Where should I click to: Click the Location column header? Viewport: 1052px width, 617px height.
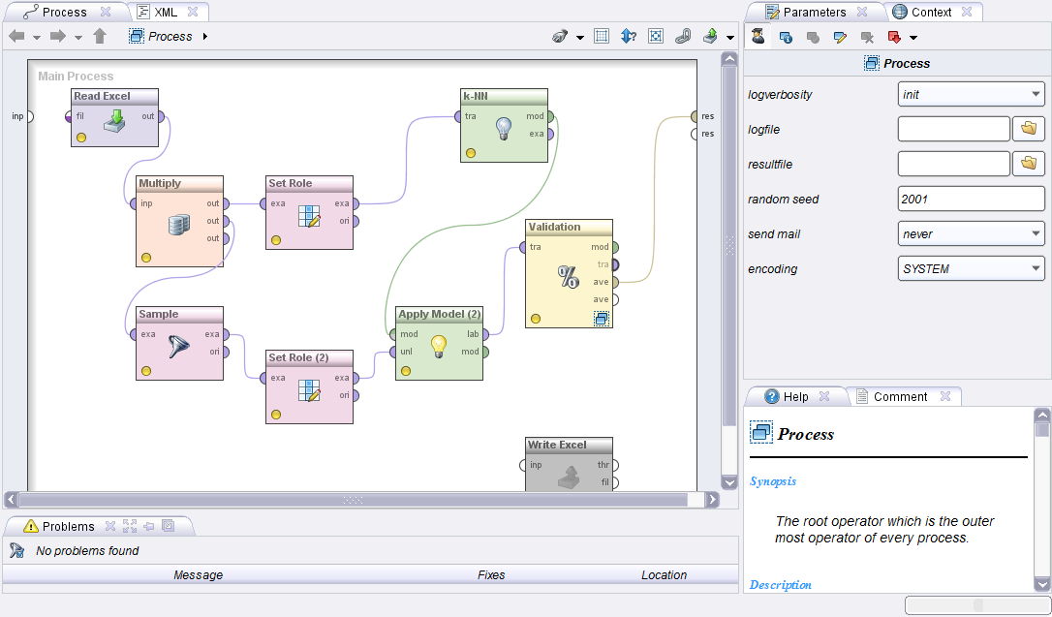point(664,574)
